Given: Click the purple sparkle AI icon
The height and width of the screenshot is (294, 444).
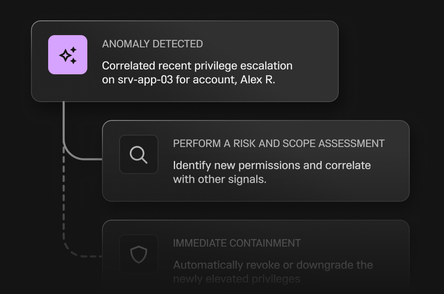Looking at the screenshot, I should [x=68, y=55].
